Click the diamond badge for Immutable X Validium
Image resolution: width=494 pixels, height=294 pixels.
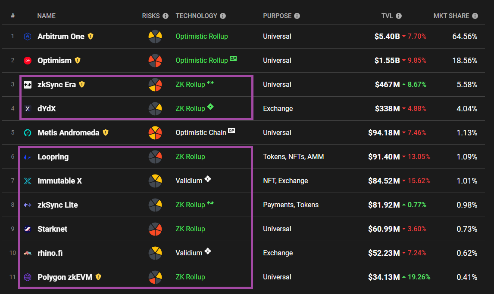click(208, 179)
